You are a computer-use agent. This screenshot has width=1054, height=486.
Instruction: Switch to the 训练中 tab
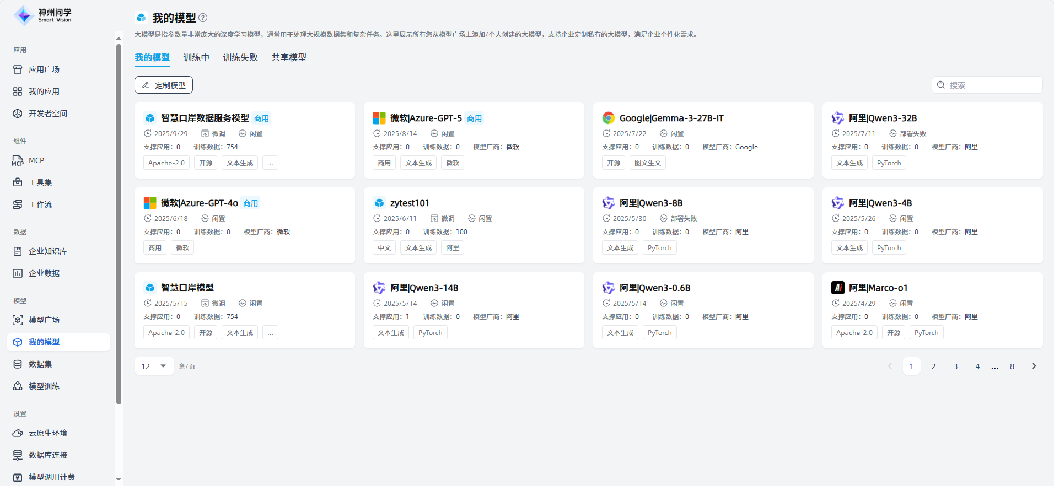pos(196,57)
